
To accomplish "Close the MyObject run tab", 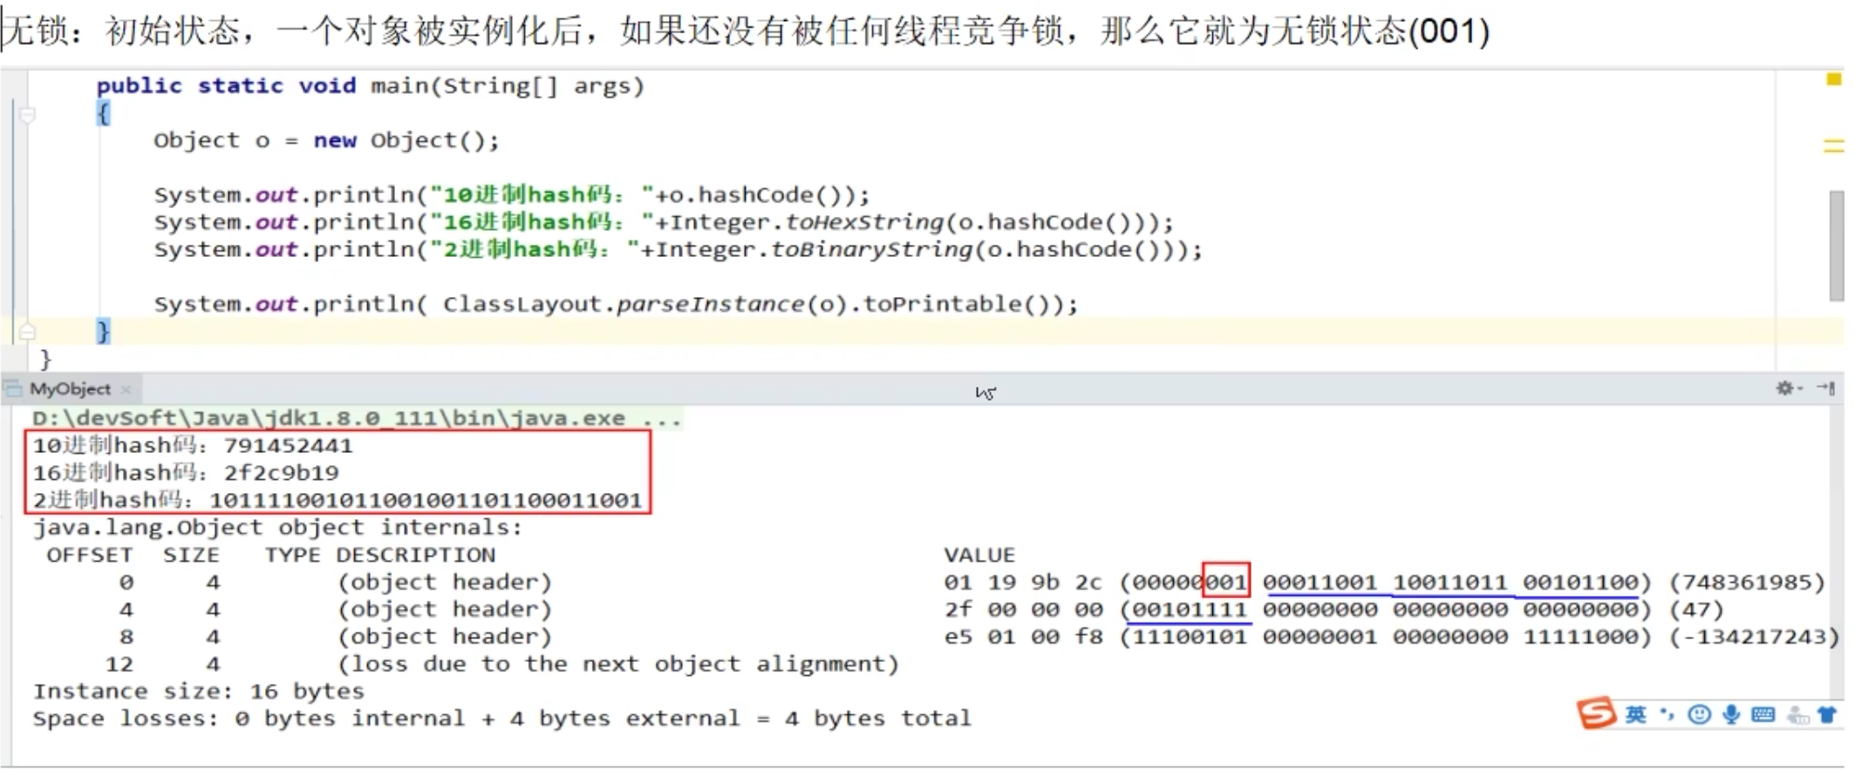I will 126,390.
